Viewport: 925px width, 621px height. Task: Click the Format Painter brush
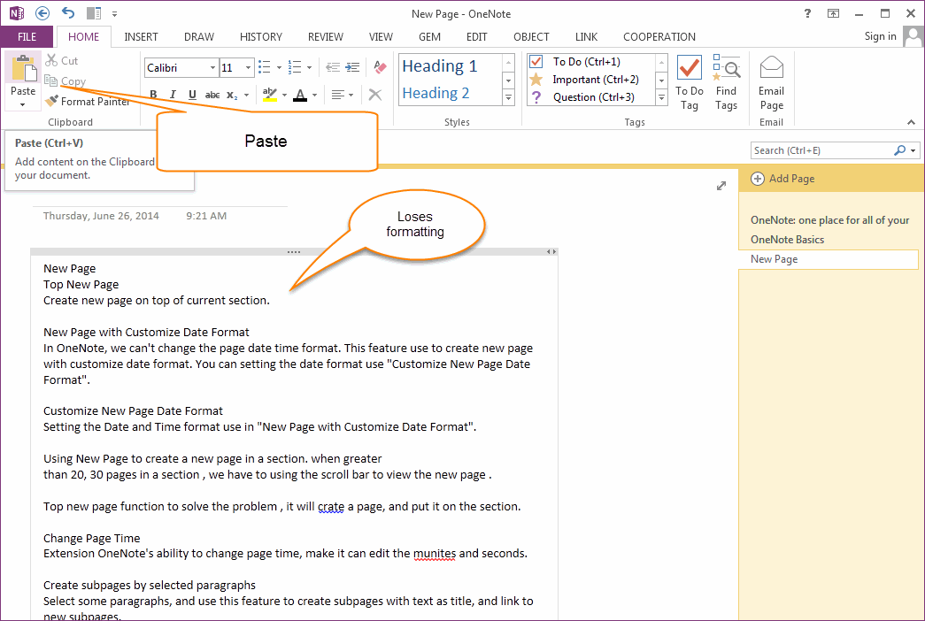(x=51, y=101)
